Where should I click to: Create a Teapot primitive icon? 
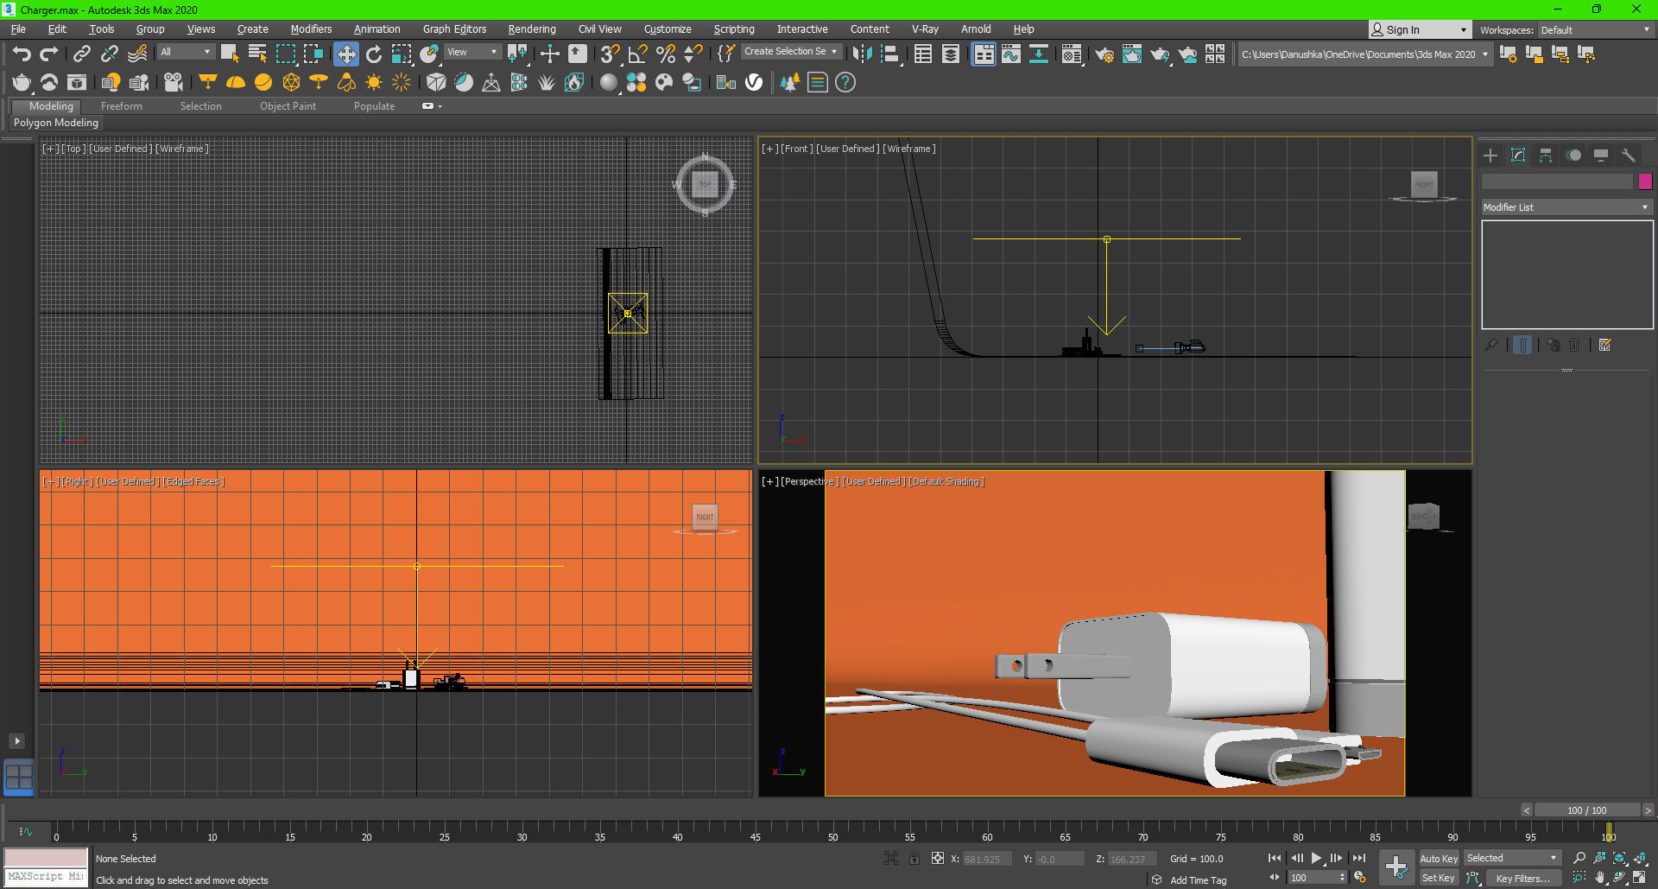click(22, 82)
